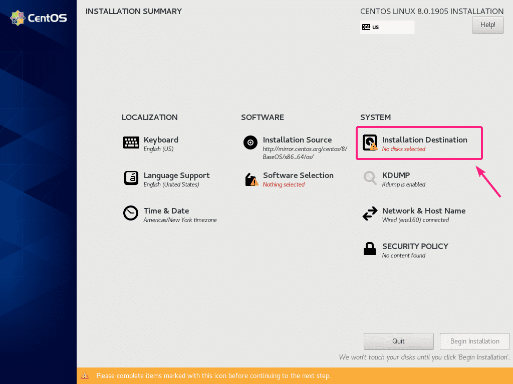Open the Keyboard settings label
This screenshot has height=384, width=513.
click(x=161, y=140)
